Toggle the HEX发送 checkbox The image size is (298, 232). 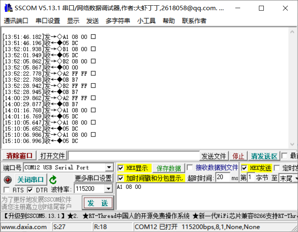(x=244, y=168)
